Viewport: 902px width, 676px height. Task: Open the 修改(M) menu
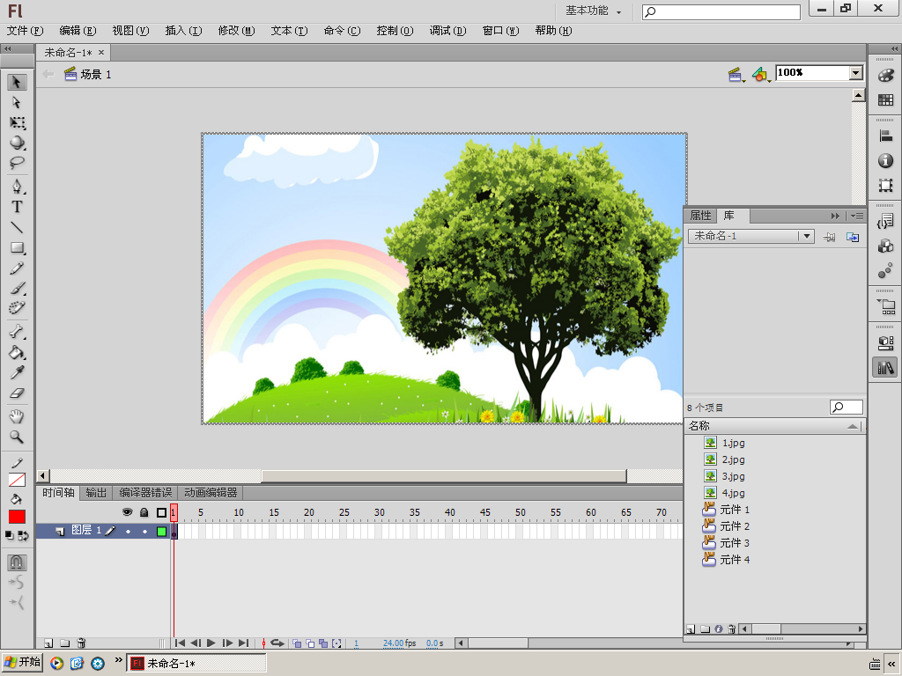[236, 31]
